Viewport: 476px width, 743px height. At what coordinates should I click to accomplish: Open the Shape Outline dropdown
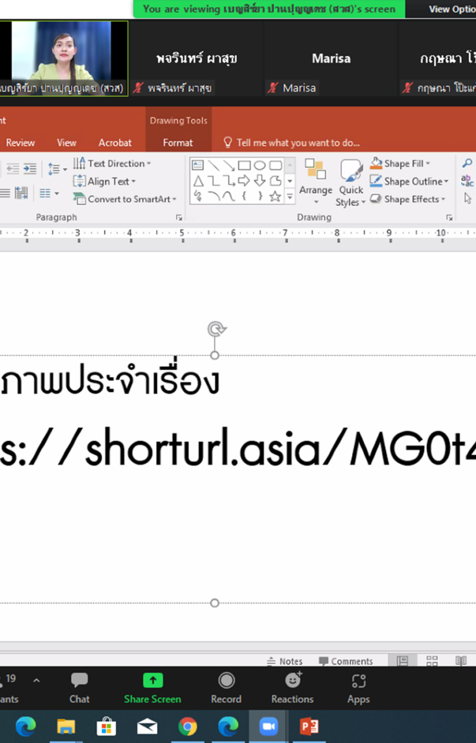click(x=409, y=181)
